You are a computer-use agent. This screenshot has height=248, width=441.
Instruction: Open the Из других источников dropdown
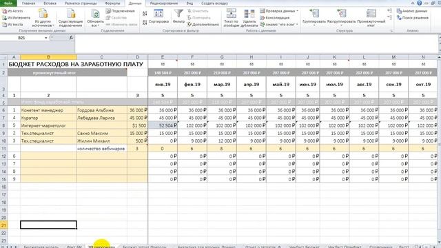point(43,18)
